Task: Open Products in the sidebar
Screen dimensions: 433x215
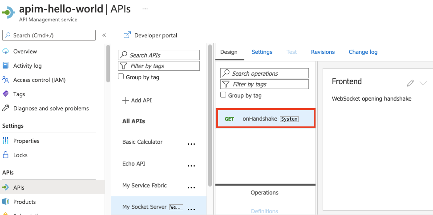Action: tap(24, 202)
